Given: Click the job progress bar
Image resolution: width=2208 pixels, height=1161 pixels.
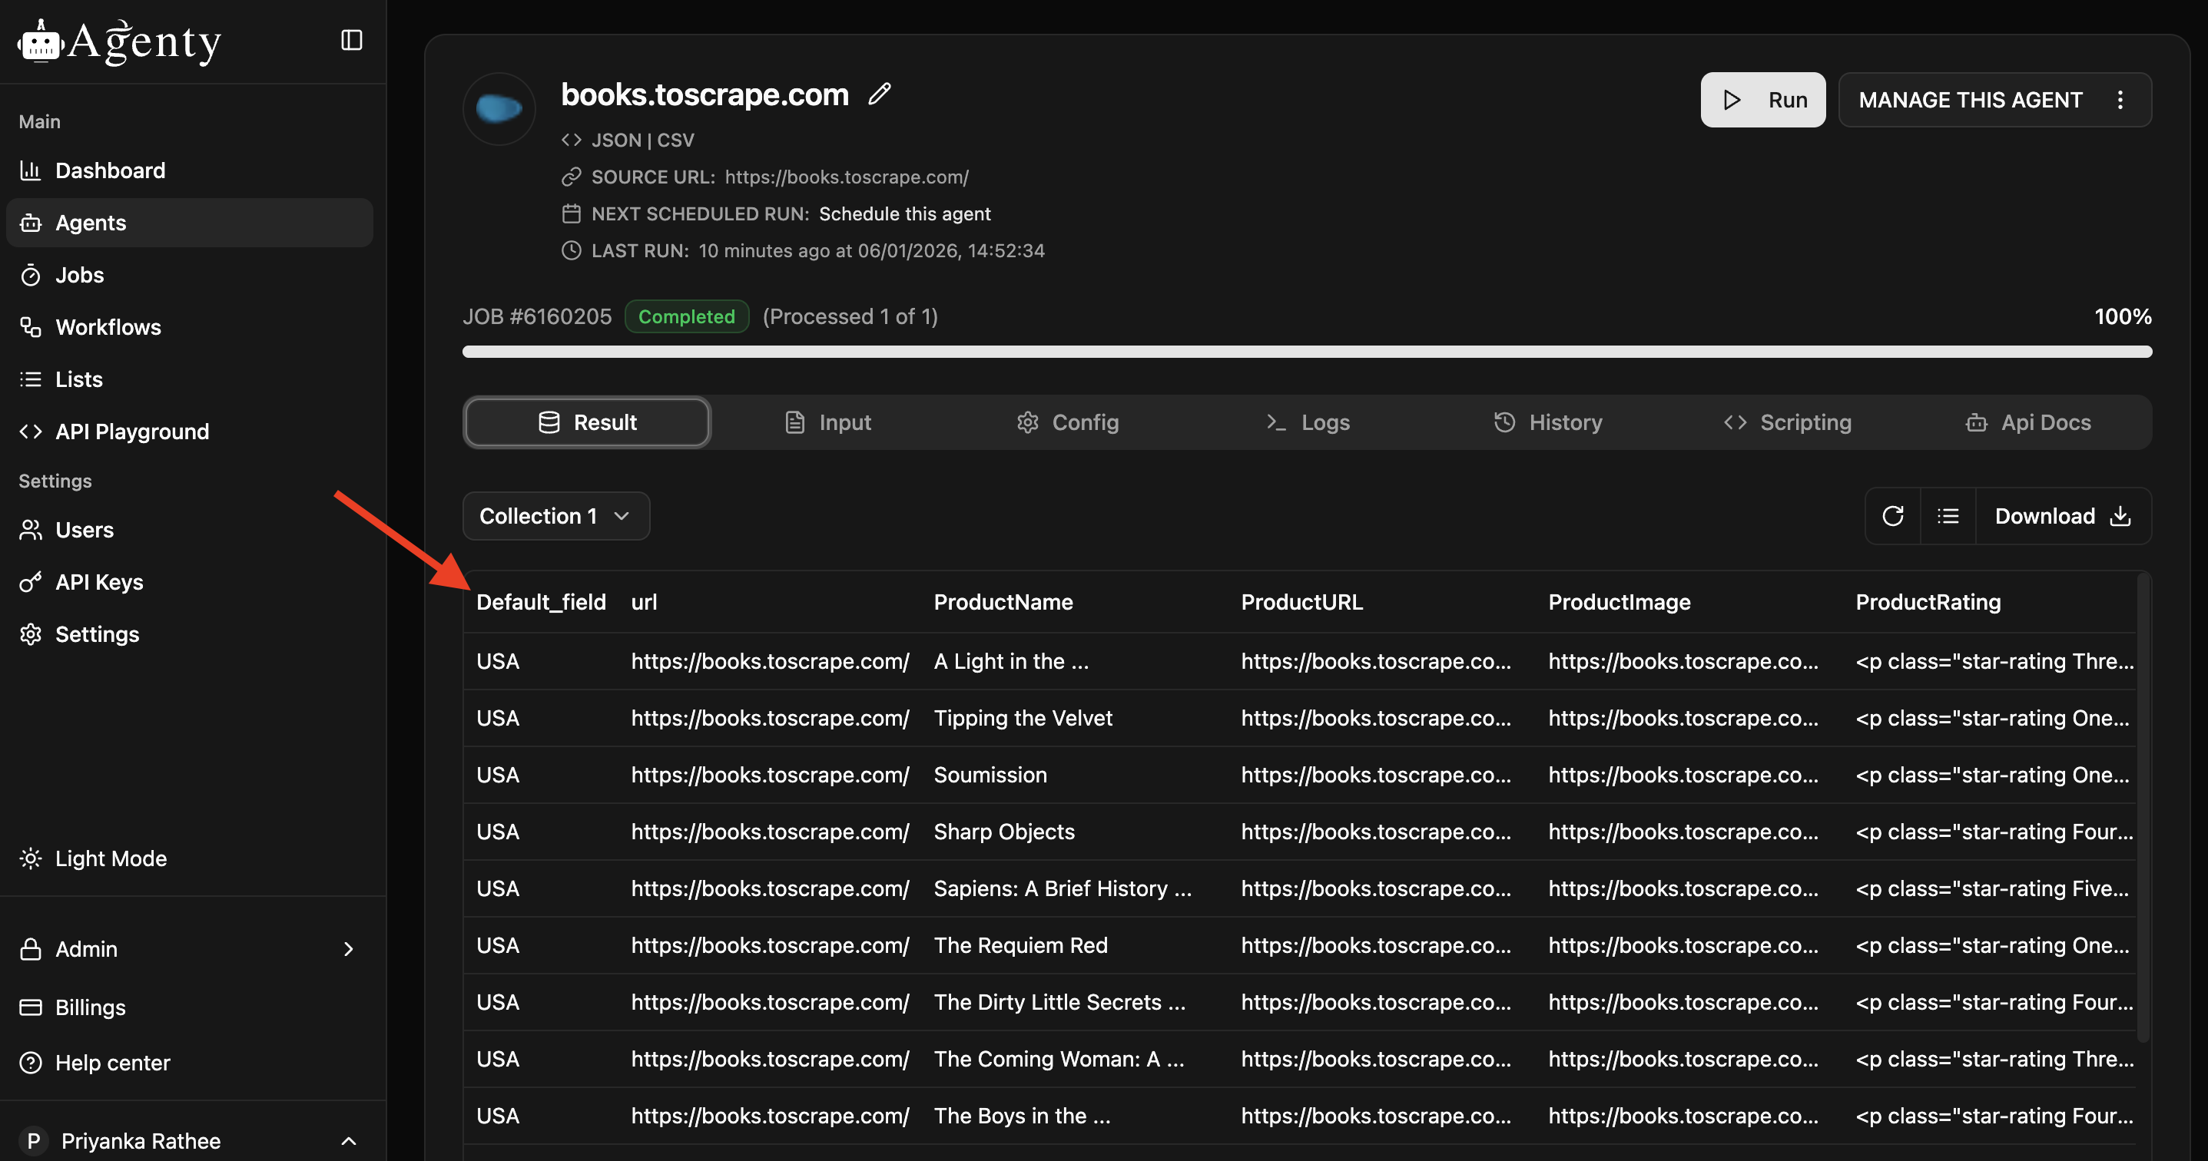Looking at the screenshot, I should pyautogui.click(x=1306, y=352).
